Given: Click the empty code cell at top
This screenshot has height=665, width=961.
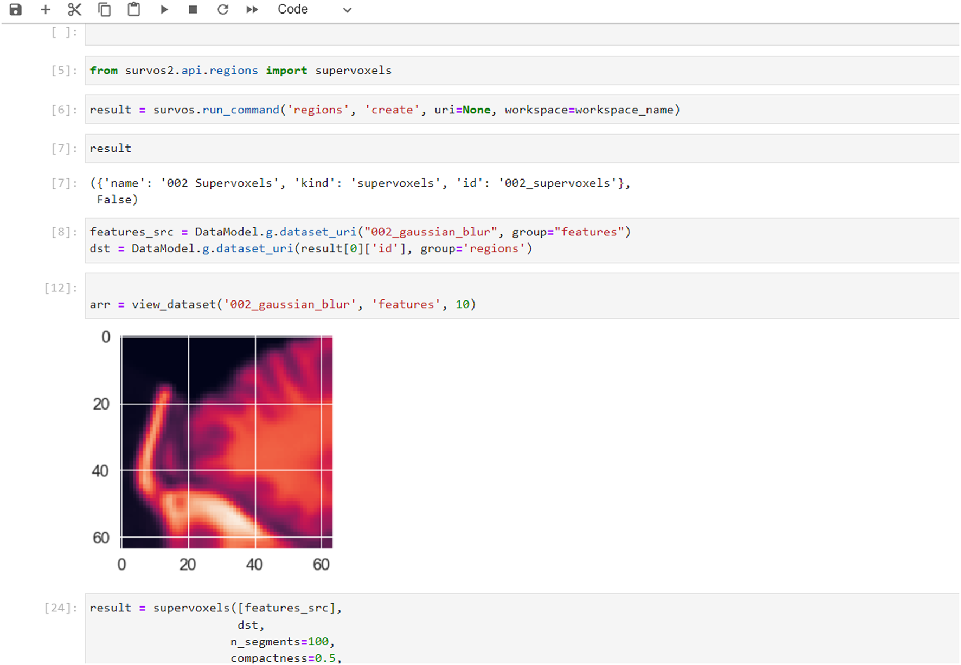Looking at the screenshot, I should coord(521,34).
